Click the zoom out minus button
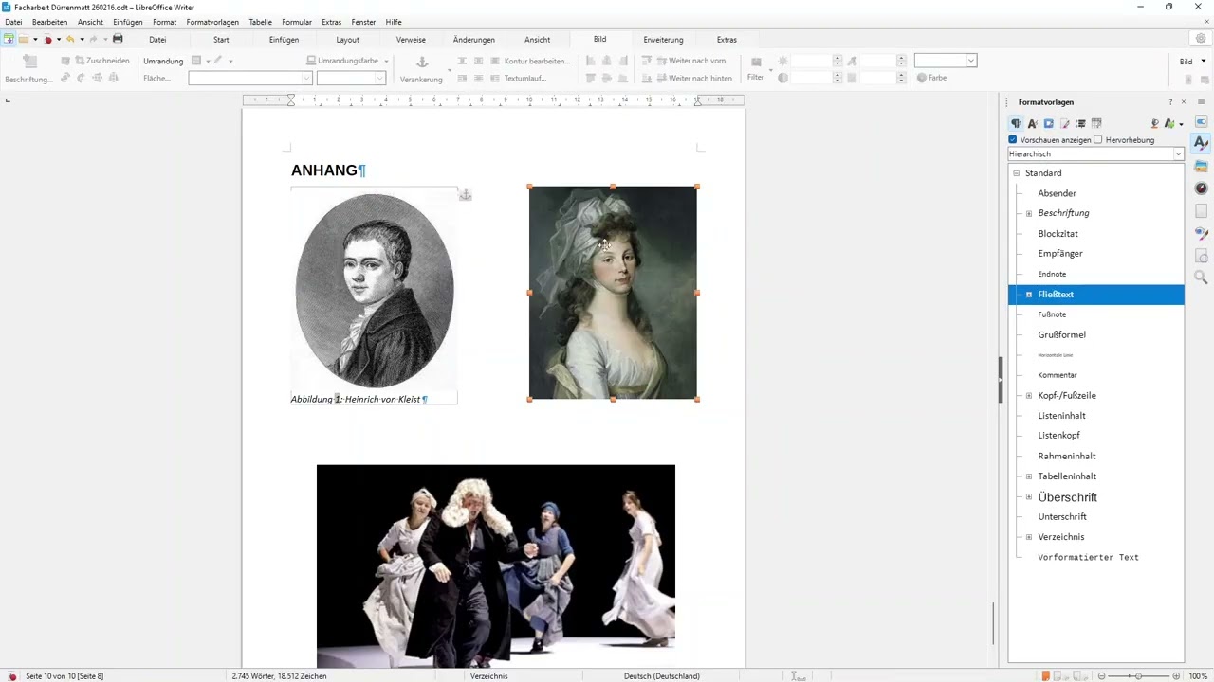The height and width of the screenshot is (682, 1214). click(x=1103, y=675)
